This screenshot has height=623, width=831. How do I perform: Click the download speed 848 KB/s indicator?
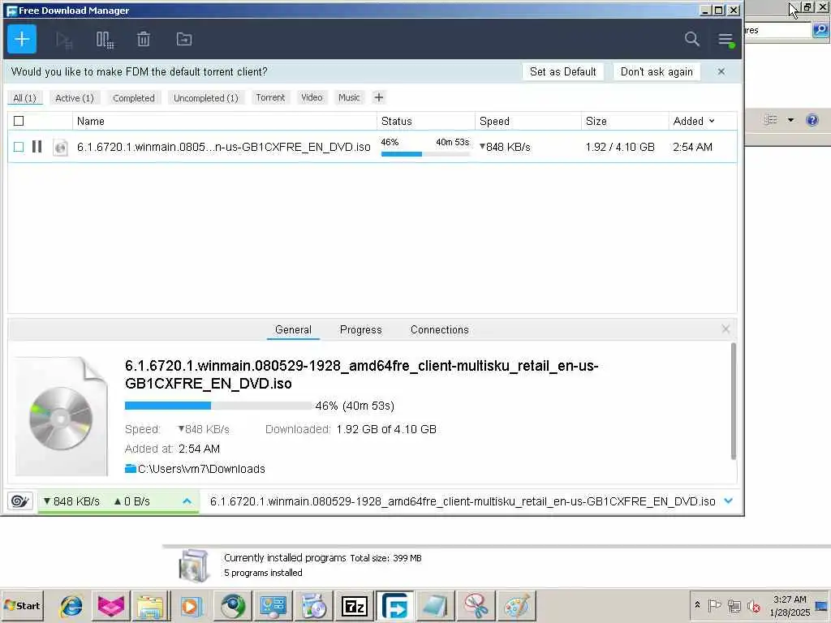71,501
